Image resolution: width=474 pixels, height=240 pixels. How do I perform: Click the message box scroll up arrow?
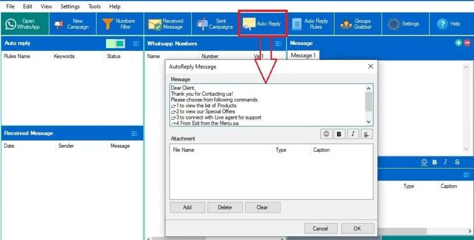[368, 89]
